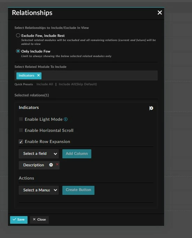Remove the Indicators tag from module field
Screen dimensions: 192x238
(38, 75)
